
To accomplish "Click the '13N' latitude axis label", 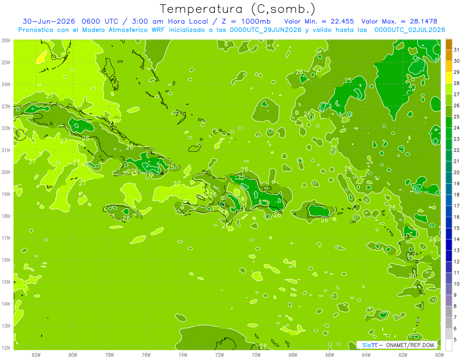I will 6,325.
